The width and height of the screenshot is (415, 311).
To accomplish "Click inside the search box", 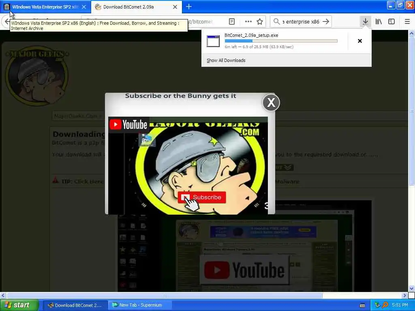I will pyautogui.click(x=301, y=22).
